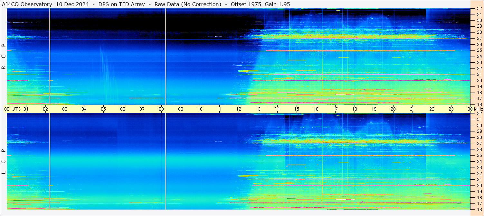Image resolution: width=484 pixels, height=216 pixels.
Task: Select the 17 hour label on time axis
Action: 335,109
